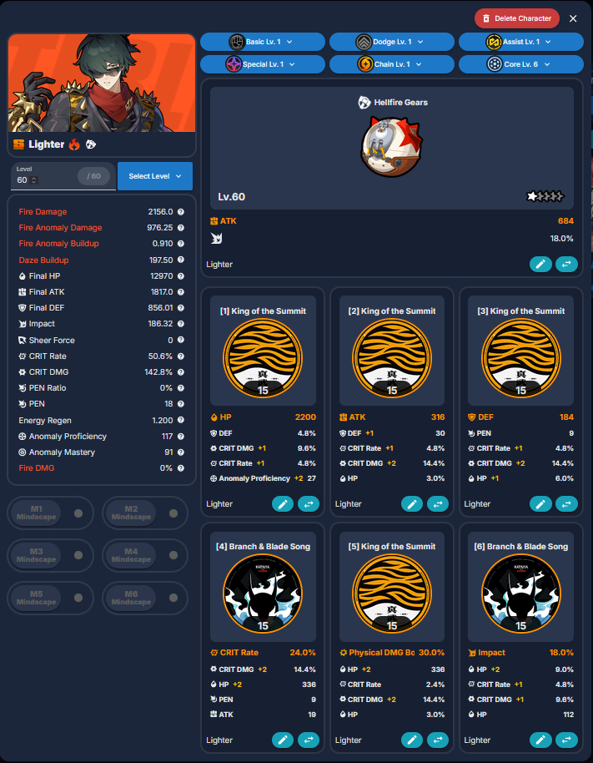Image resolution: width=593 pixels, height=763 pixels.
Task: Click the Fire DMG stat label
Action: tap(37, 468)
